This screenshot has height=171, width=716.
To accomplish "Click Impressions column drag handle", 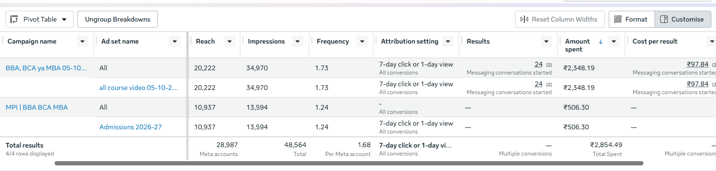I will [243, 42].
